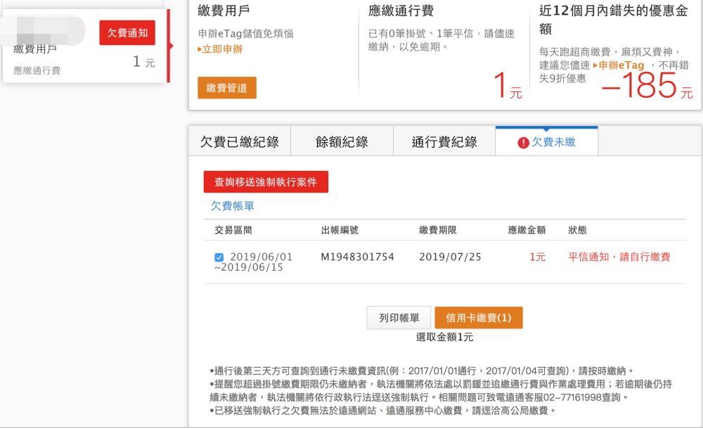The width and height of the screenshot is (703, 429).
Task: Click the 立即申辦 link
Action: coord(221,49)
